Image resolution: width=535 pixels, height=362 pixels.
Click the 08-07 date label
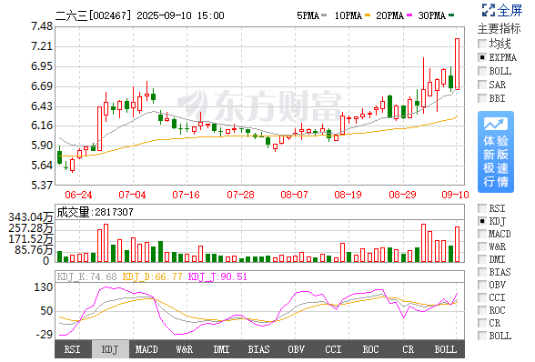click(295, 195)
